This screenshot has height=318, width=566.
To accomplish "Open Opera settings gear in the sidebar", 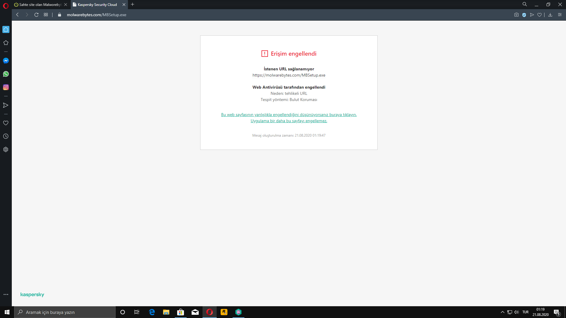I will pyautogui.click(x=6, y=150).
